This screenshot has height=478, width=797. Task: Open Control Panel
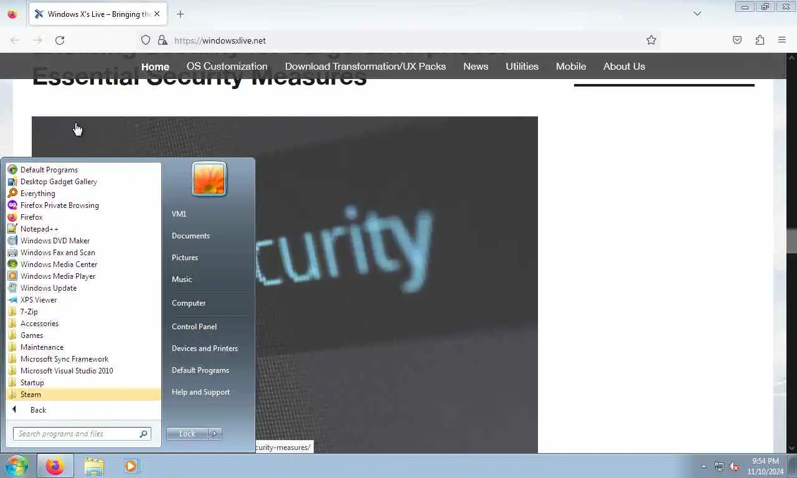[209, 327]
